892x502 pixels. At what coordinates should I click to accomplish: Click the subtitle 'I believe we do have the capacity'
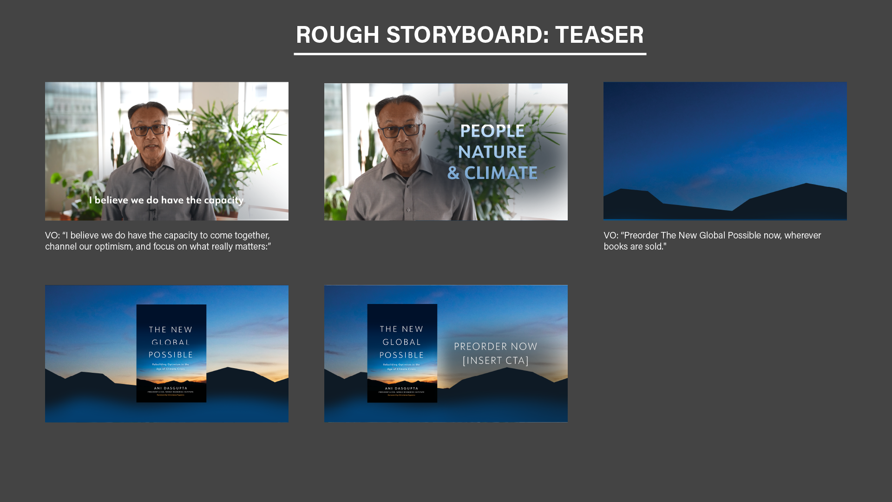click(x=166, y=200)
